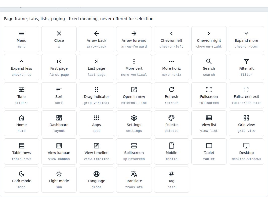This screenshot has height=197, width=268.
Task: Click the Refresh icon
Action: 171,90
